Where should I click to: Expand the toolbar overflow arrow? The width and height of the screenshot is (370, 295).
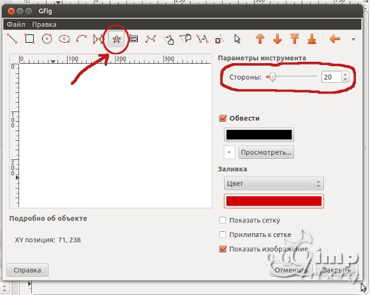click(353, 40)
